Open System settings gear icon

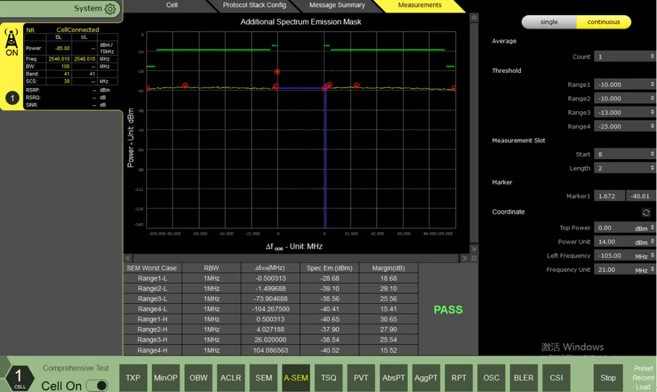click(x=110, y=9)
